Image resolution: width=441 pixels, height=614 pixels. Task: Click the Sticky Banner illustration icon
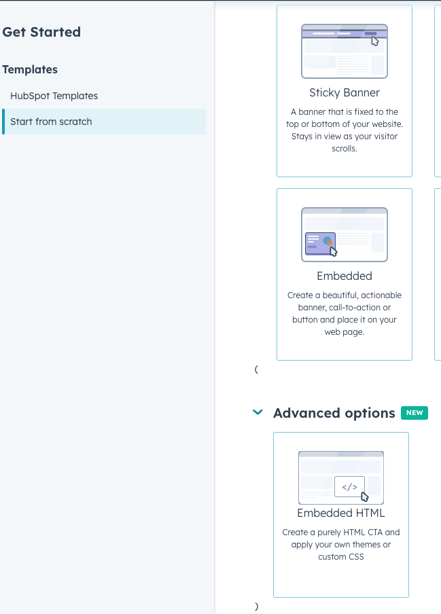pos(344,51)
